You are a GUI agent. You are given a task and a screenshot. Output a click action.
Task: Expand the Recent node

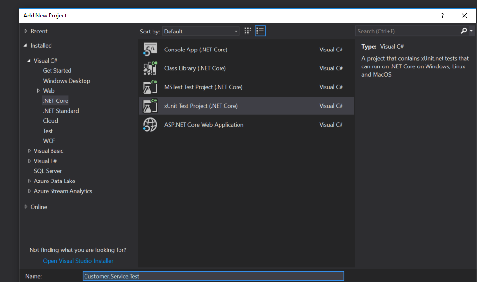tap(26, 31)
